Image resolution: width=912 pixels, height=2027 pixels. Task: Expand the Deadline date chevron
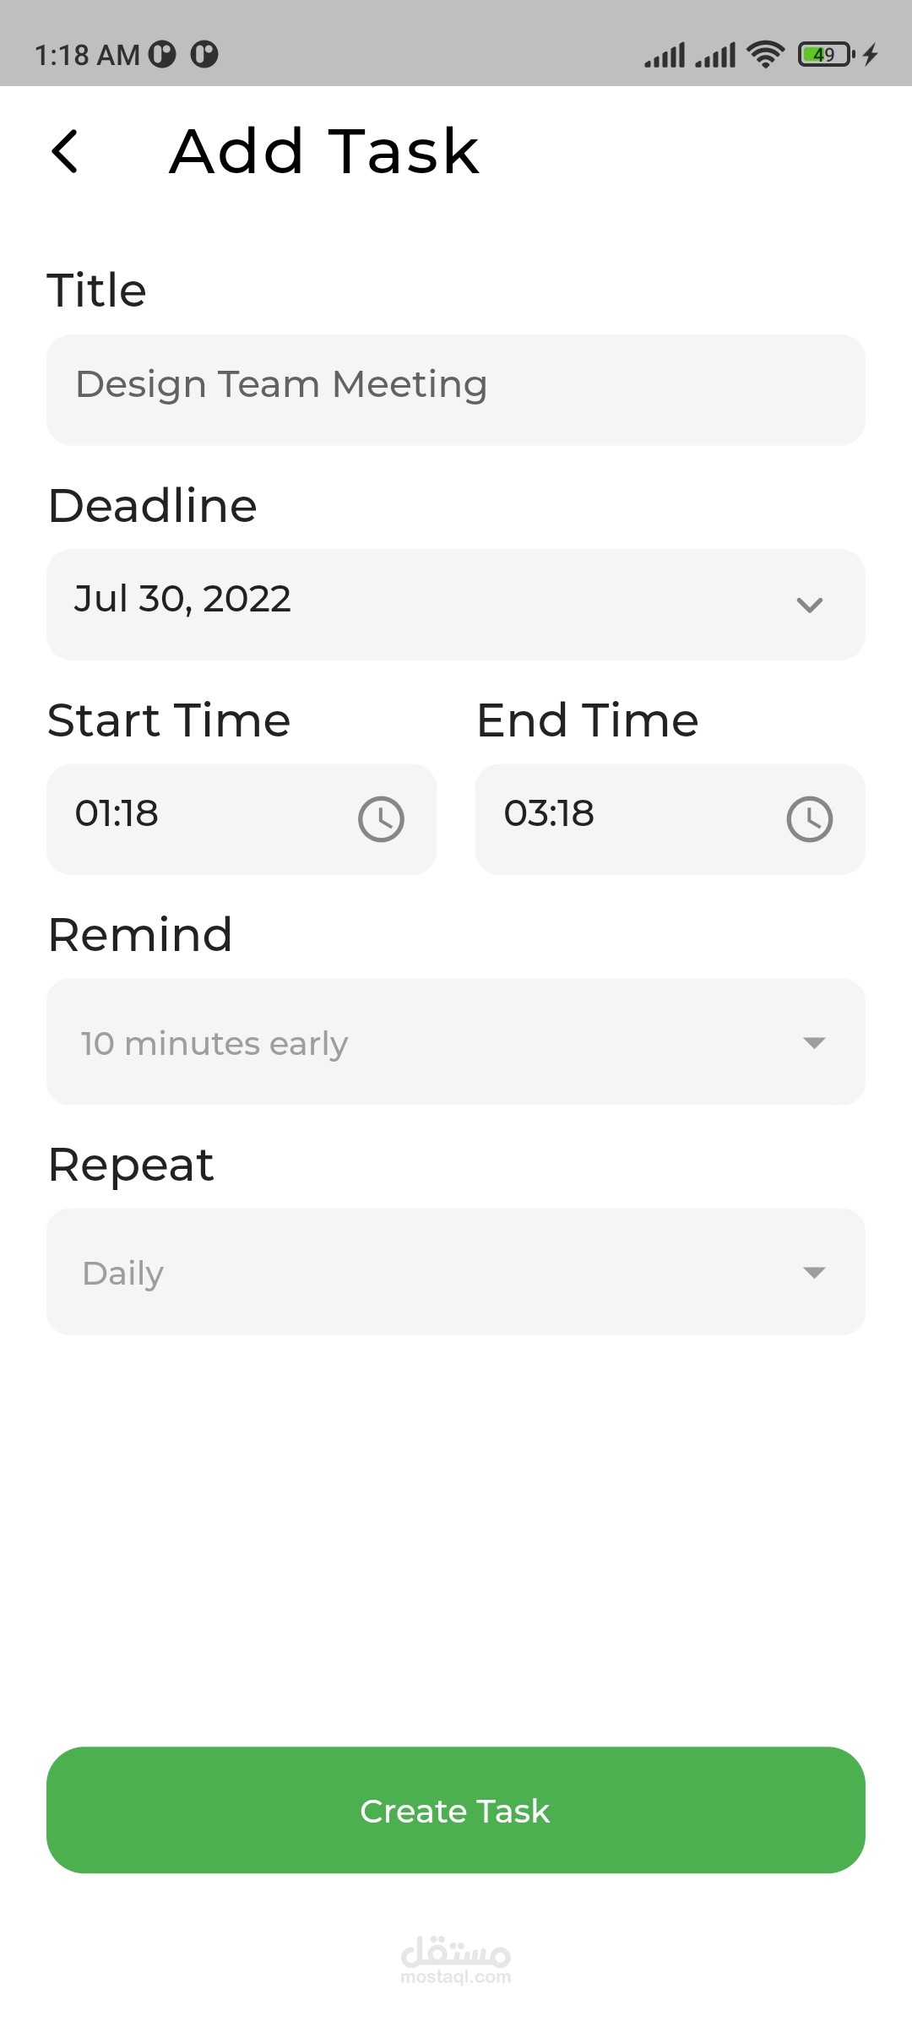[809, 605]
